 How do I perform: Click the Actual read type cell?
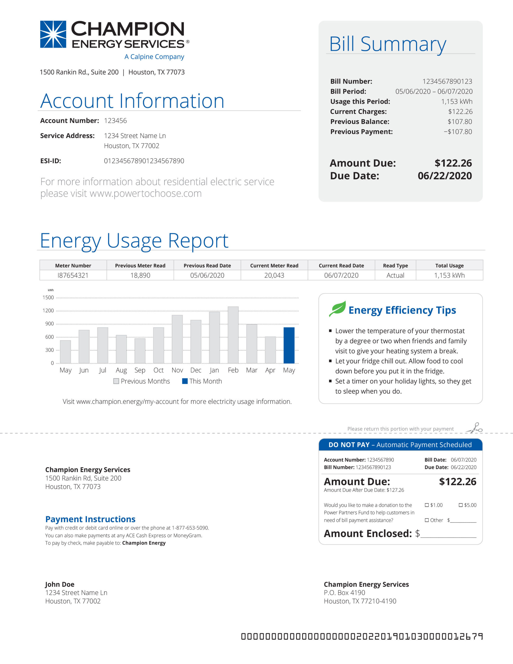click(x=395, y=275)
